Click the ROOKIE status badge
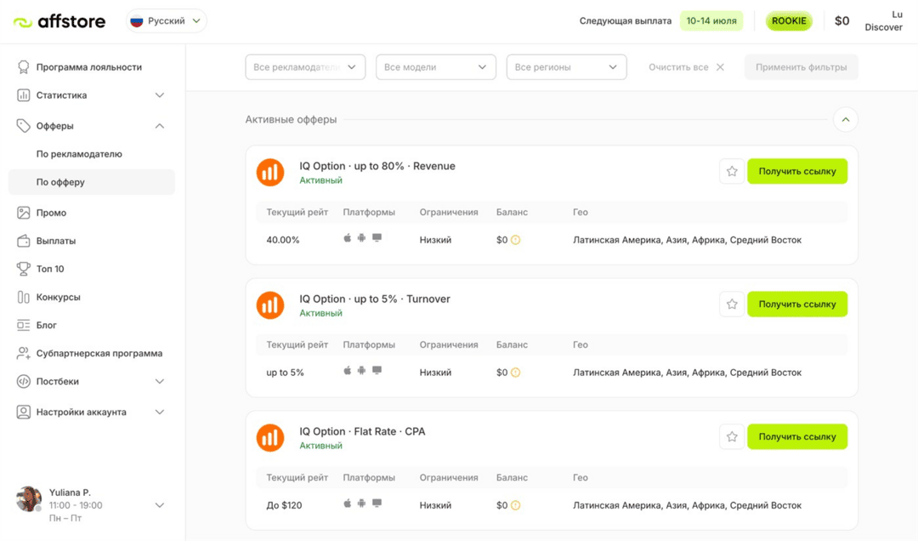 (789, 21)
